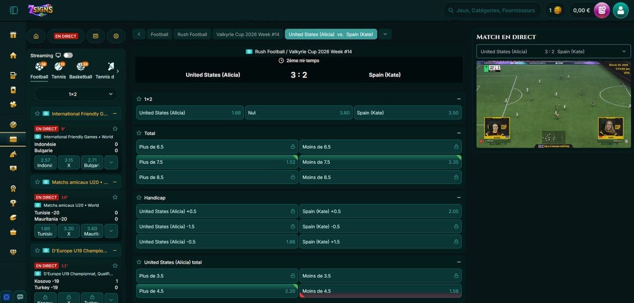Open the gift box promotions icon

13,35
